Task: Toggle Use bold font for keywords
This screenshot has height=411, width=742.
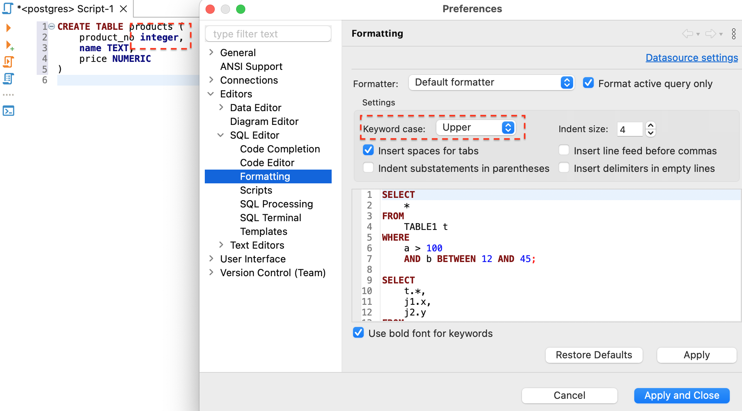Action: pyautogui.click(x=358, y=333)
